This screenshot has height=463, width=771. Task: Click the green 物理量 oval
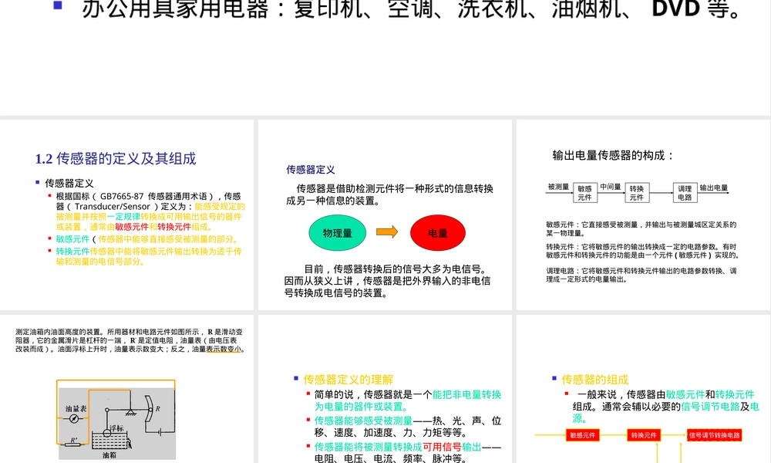tap(338, 233)
